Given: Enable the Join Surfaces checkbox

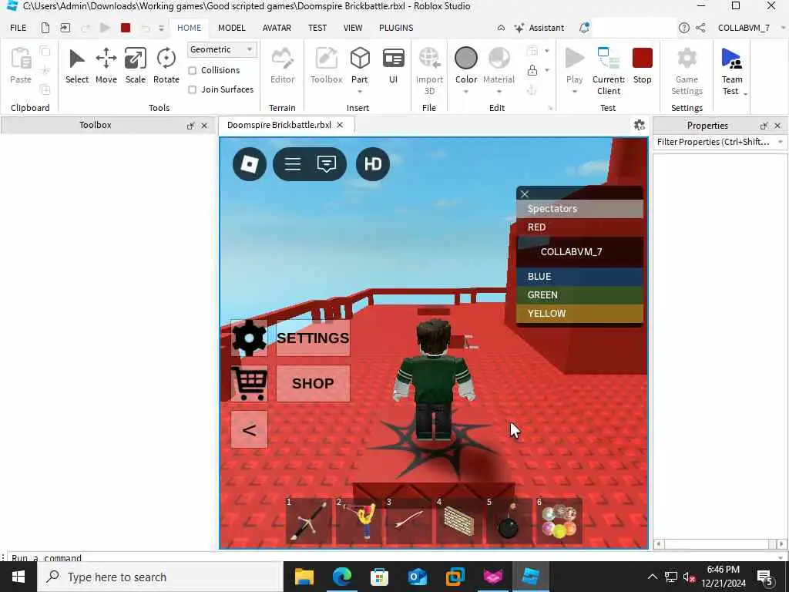Looking at the screenshot, I should (192, 89).
